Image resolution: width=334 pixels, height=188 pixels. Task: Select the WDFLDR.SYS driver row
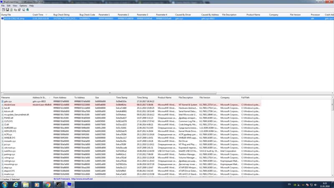[131, 131]
